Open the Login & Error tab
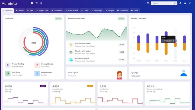The image size is (195, 110). coord(42,11)
